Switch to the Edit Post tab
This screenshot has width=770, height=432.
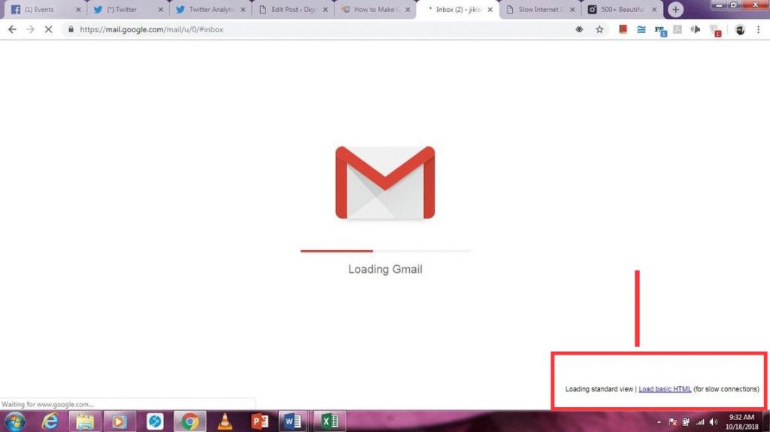[x=292, y=9]
